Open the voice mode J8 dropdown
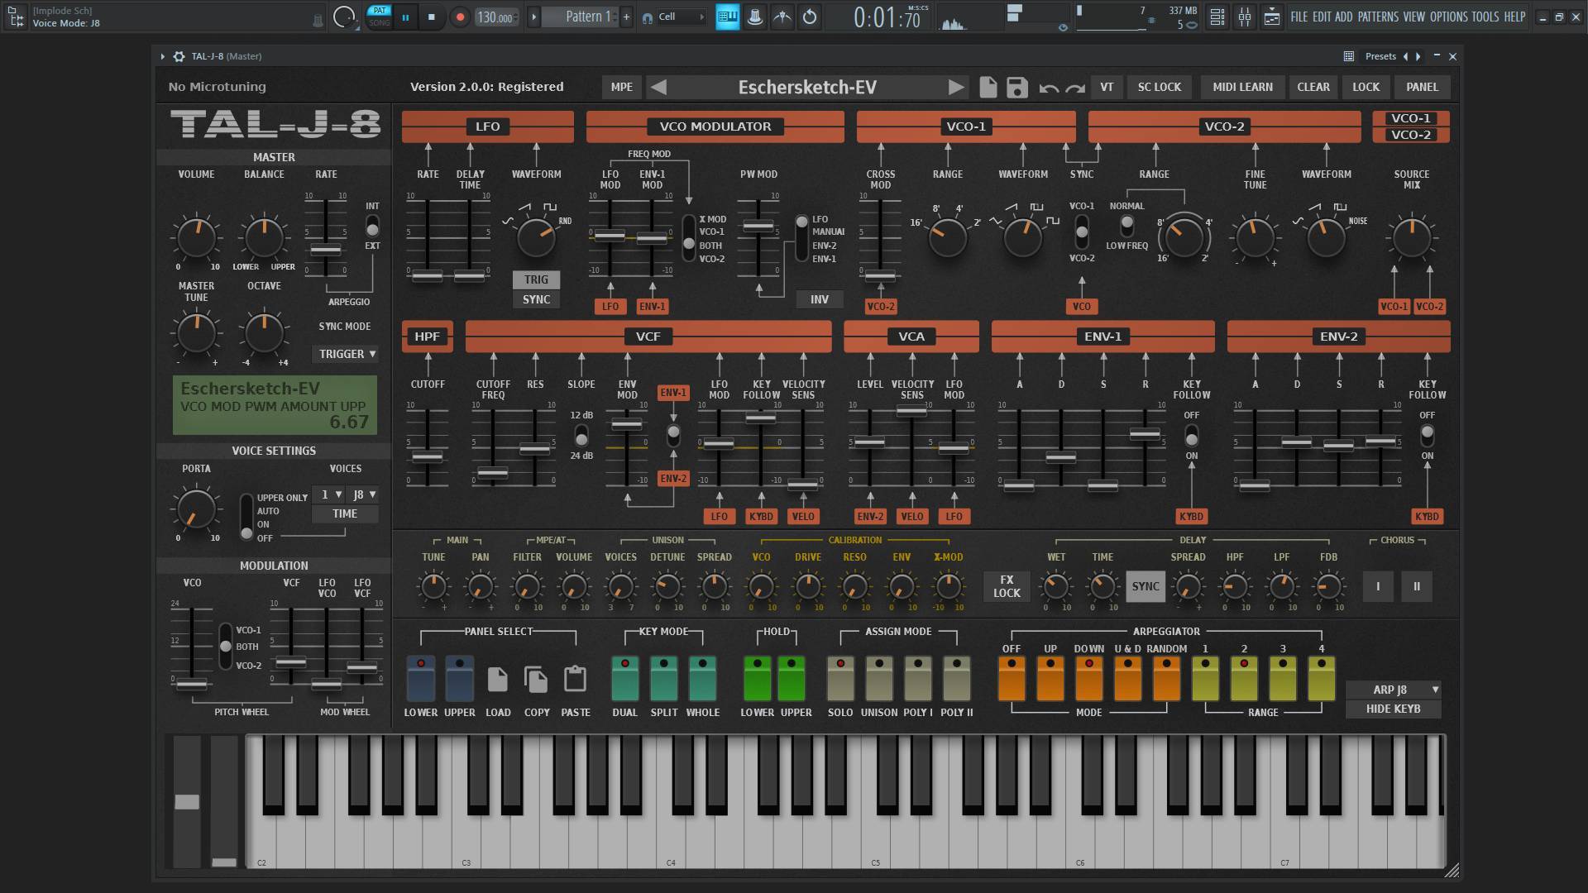Viewport: 1588px width, 893px height. pos(364,494)
